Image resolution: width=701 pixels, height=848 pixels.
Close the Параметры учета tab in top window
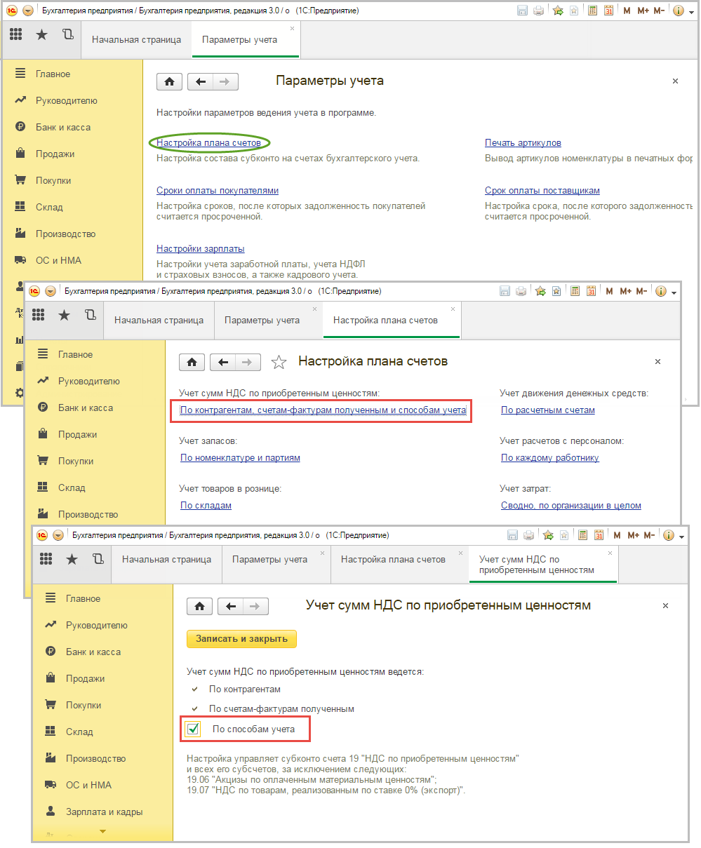[x=293, y=29]
